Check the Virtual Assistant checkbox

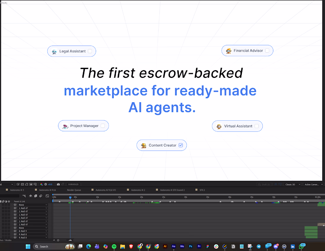pyautogui.click(x=256, y=126)
